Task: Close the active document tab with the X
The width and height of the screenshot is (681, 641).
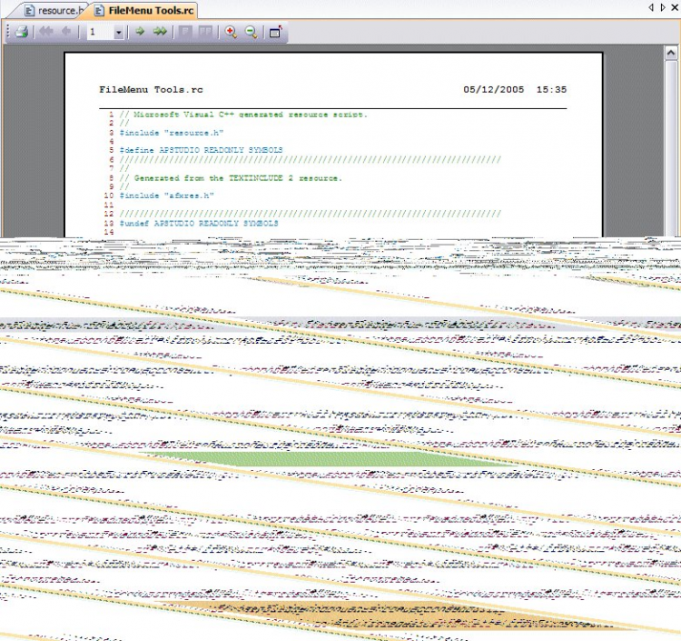Action: [676, 7]
